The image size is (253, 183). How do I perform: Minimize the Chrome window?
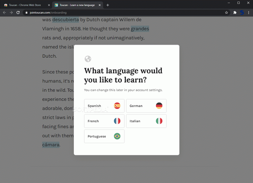point(229,3)
